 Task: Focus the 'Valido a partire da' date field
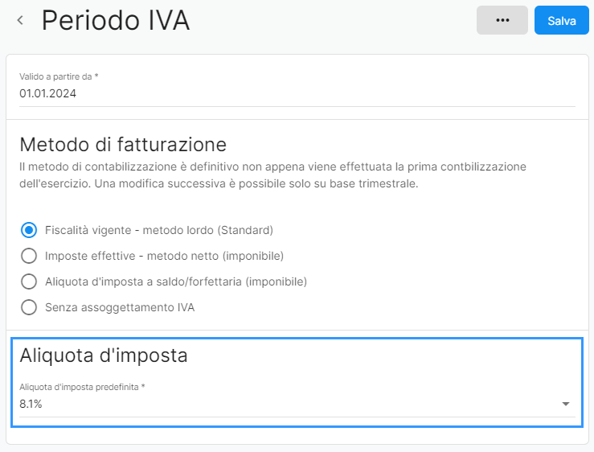pos(296,93)
